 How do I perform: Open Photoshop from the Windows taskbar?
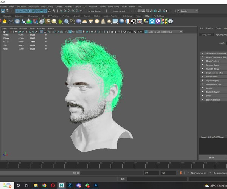(96, 185)
